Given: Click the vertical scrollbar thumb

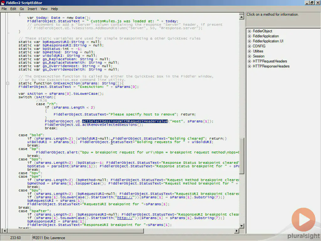Looking at the screenshot, I should click(242, 156).
